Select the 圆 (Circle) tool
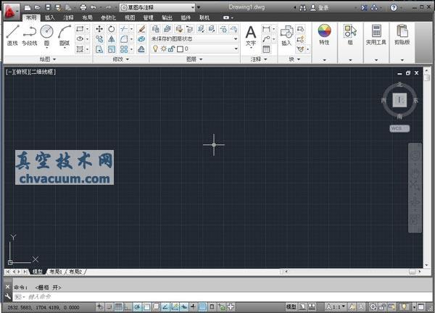435x313 pixels. tap(46, 34)
